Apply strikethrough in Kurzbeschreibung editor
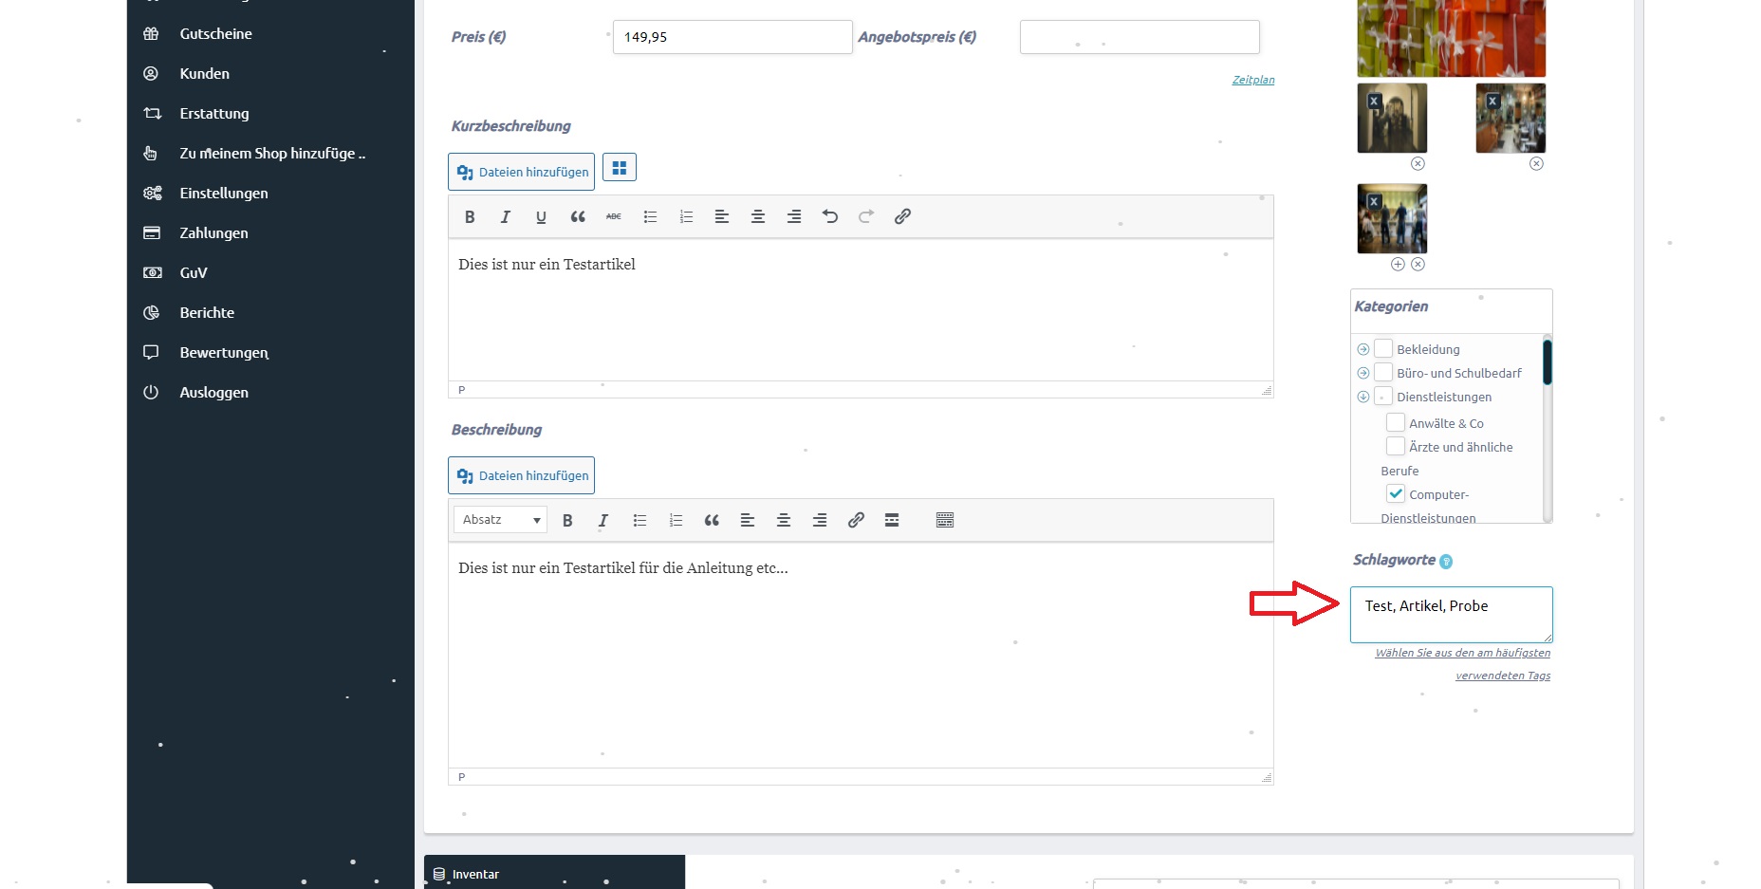 (614, 216)
